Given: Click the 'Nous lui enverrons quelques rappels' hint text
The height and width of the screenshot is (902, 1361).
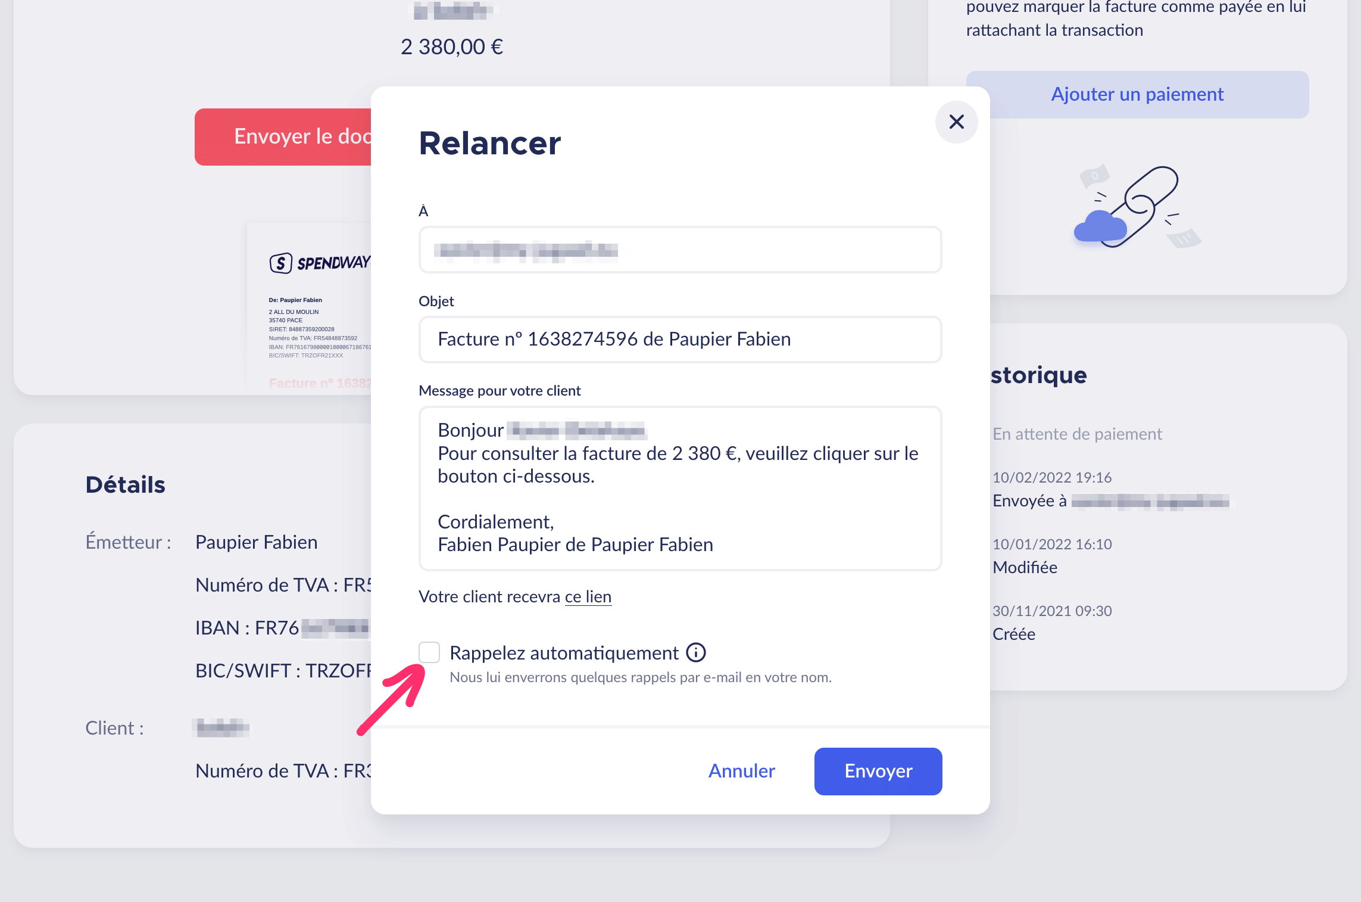Looking at the screenshot, I should (x=641, y=677).
